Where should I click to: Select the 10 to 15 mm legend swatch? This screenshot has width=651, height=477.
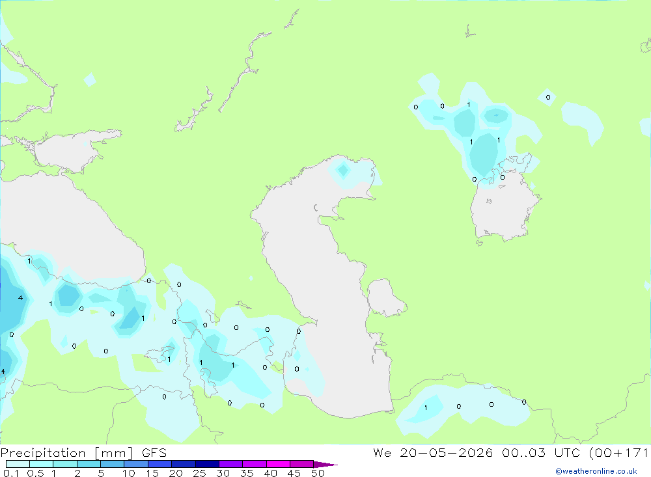(x=136, y=464)
